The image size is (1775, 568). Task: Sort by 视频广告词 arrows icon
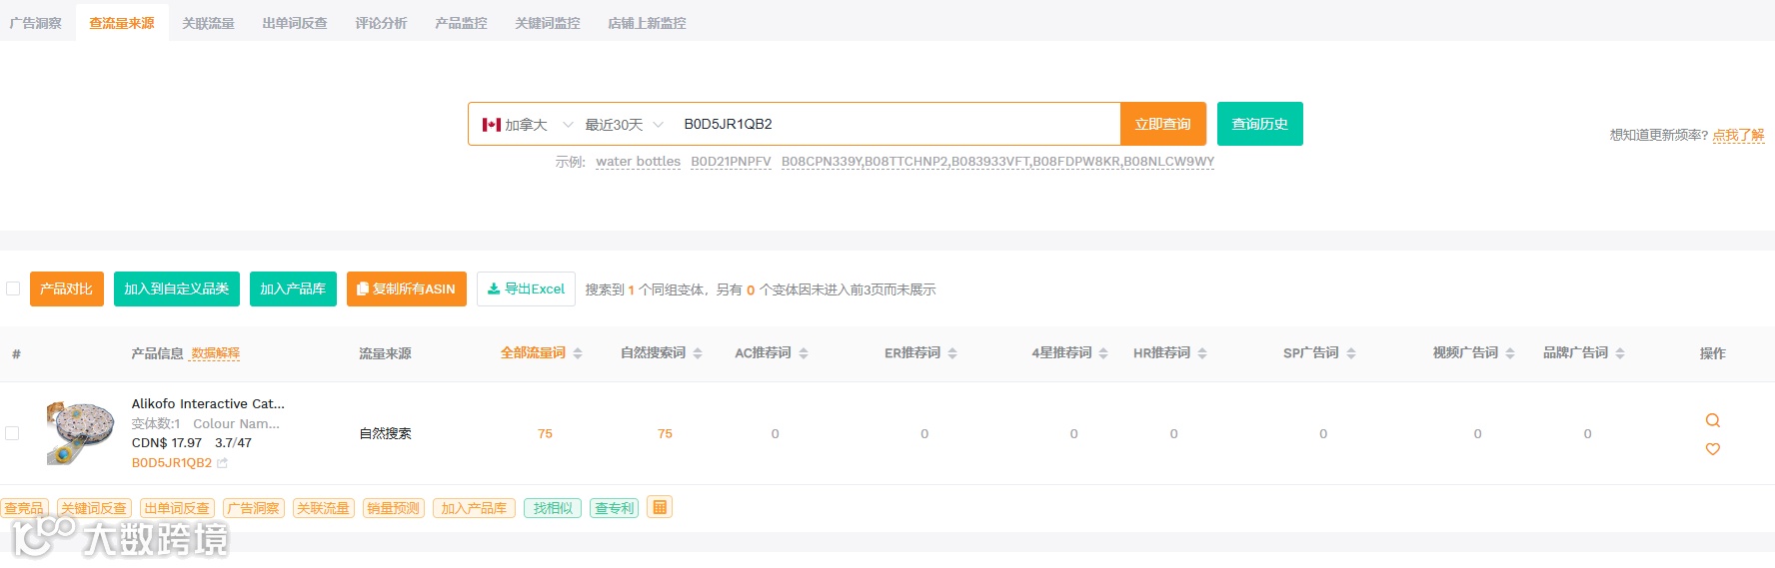(x=1510, y=353)
